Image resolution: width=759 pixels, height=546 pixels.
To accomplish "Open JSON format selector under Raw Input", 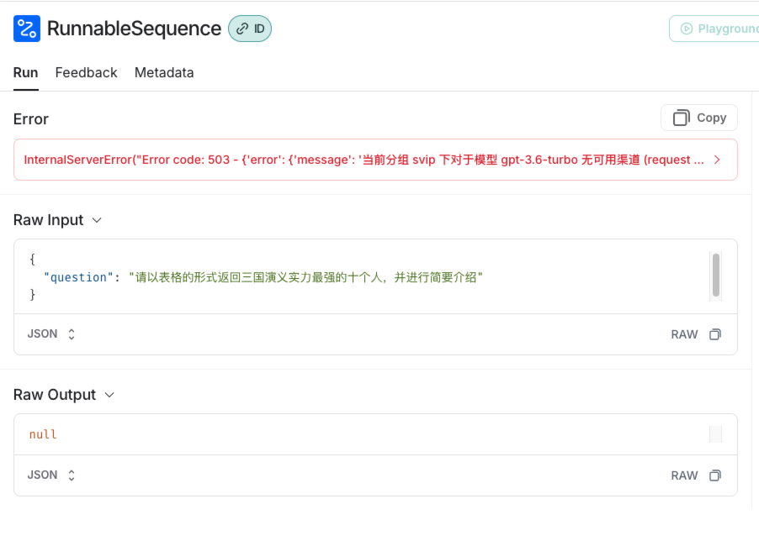I will (51, 334).
